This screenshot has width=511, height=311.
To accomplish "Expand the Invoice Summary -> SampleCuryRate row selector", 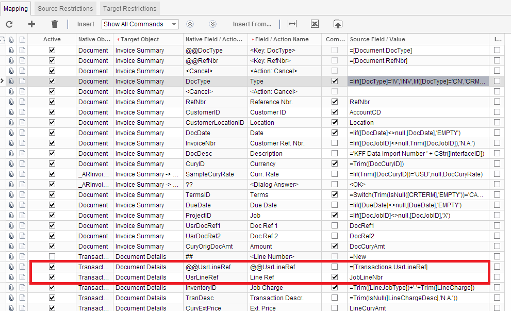I will click(2, 174).
